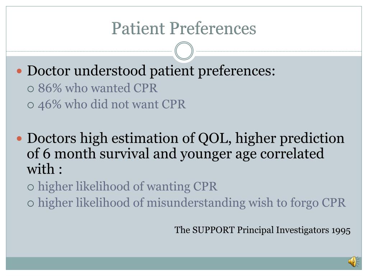Select higher likelihood of misunderstanding wish text
368x276 pixels.
point(192,203)
